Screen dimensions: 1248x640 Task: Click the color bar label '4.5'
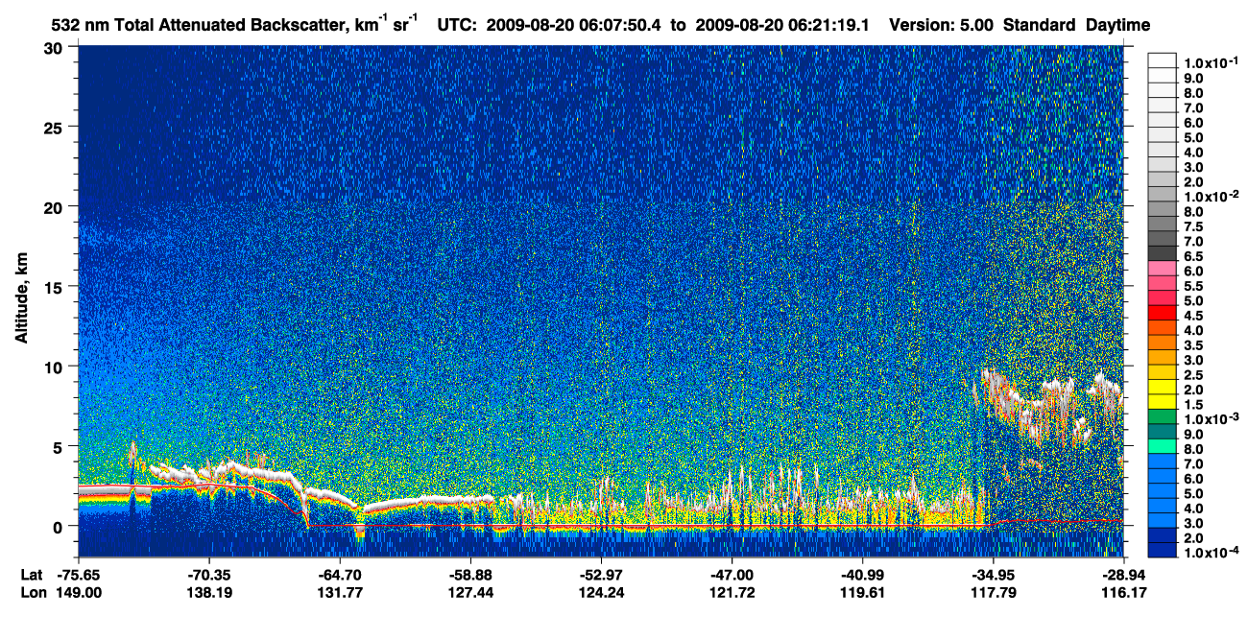coord(1193,316)
